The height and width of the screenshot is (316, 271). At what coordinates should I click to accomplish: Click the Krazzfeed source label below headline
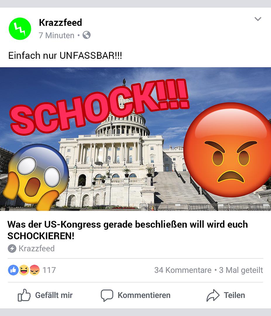click(37, 248)
